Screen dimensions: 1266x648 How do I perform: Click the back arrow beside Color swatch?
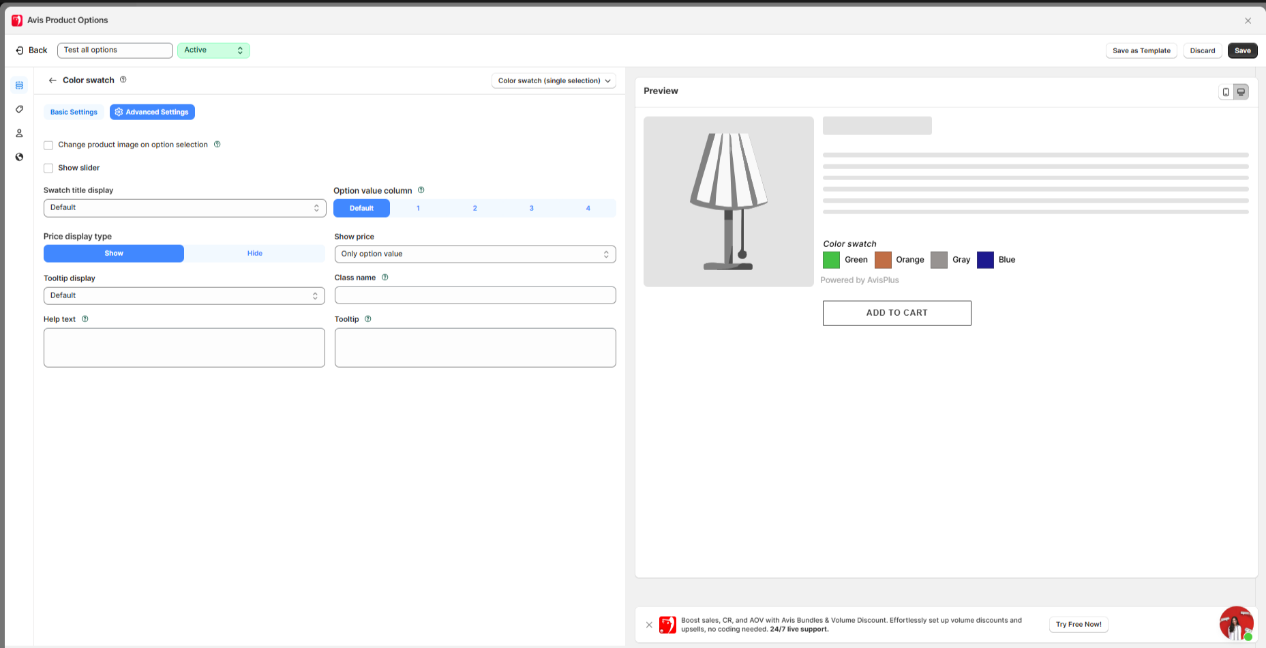pyautogui.click(x=52, y=80)
